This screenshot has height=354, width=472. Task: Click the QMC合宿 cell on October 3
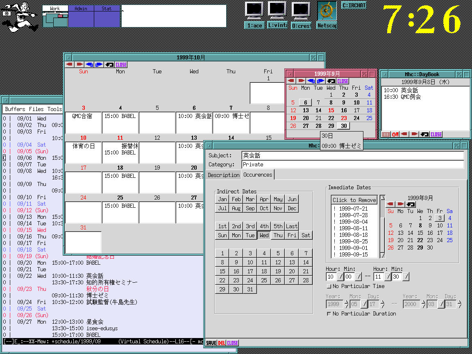84,123
